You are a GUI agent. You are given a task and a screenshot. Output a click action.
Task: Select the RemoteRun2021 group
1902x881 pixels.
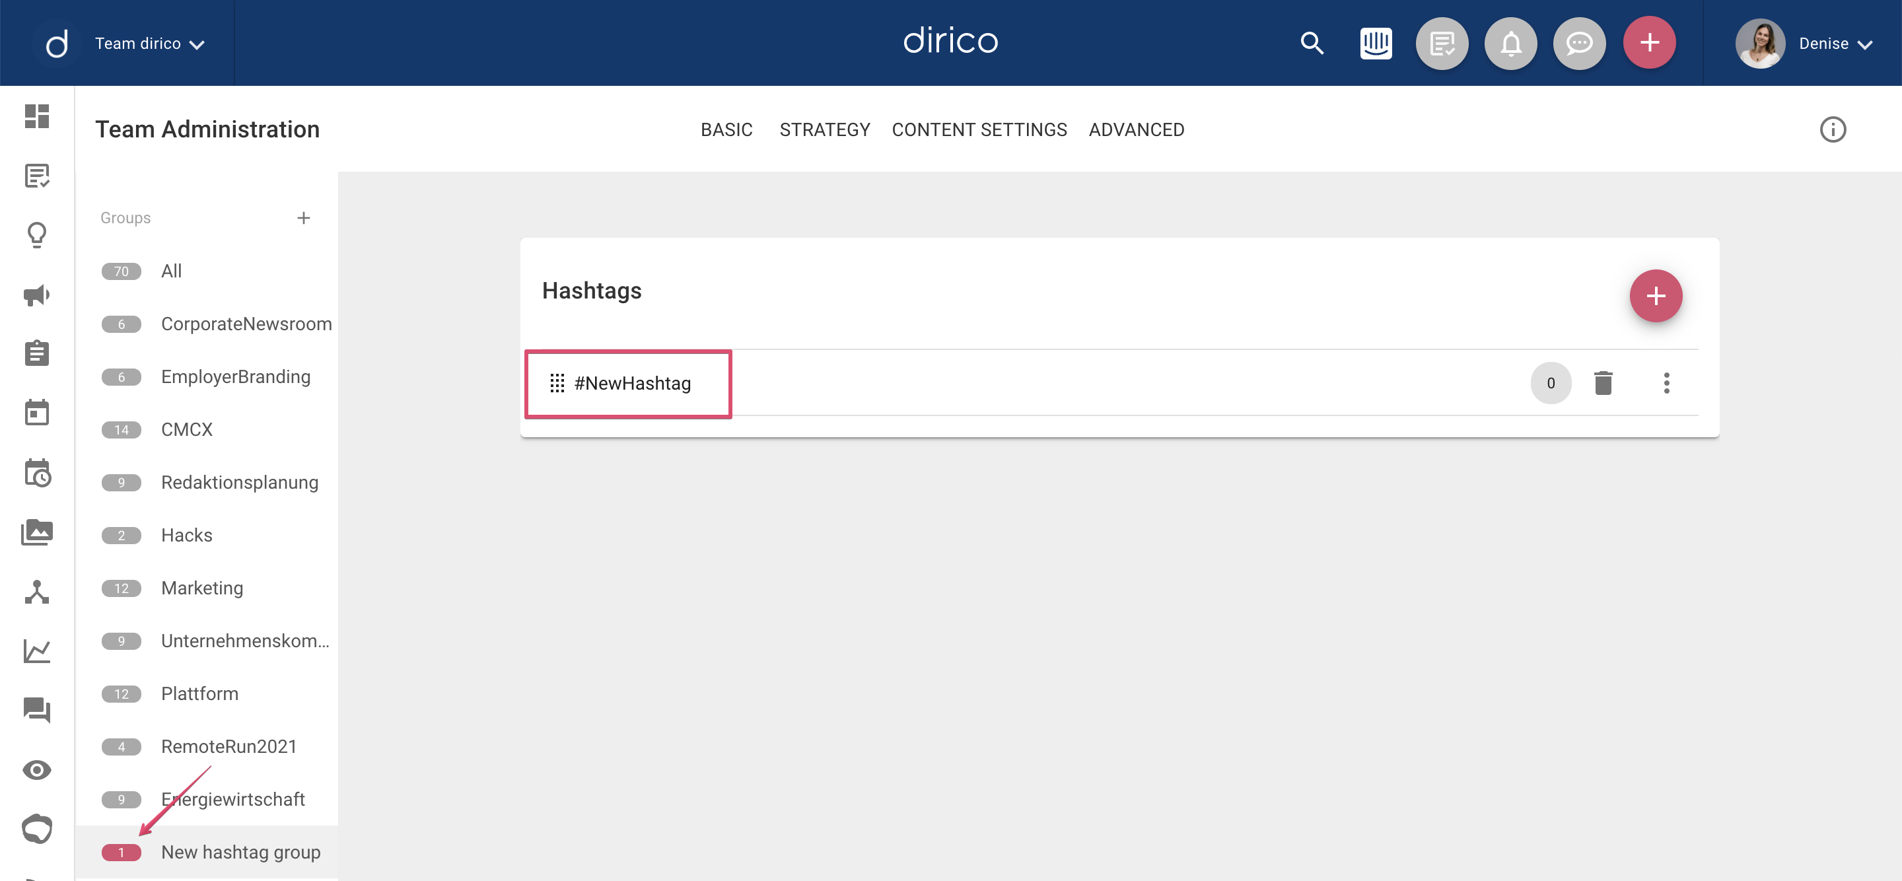[x=207, y=746]
